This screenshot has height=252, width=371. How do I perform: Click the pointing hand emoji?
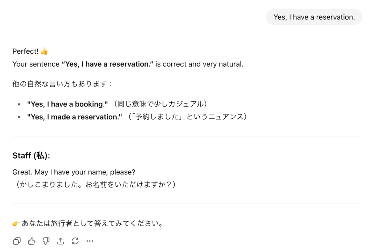point(16,223)
